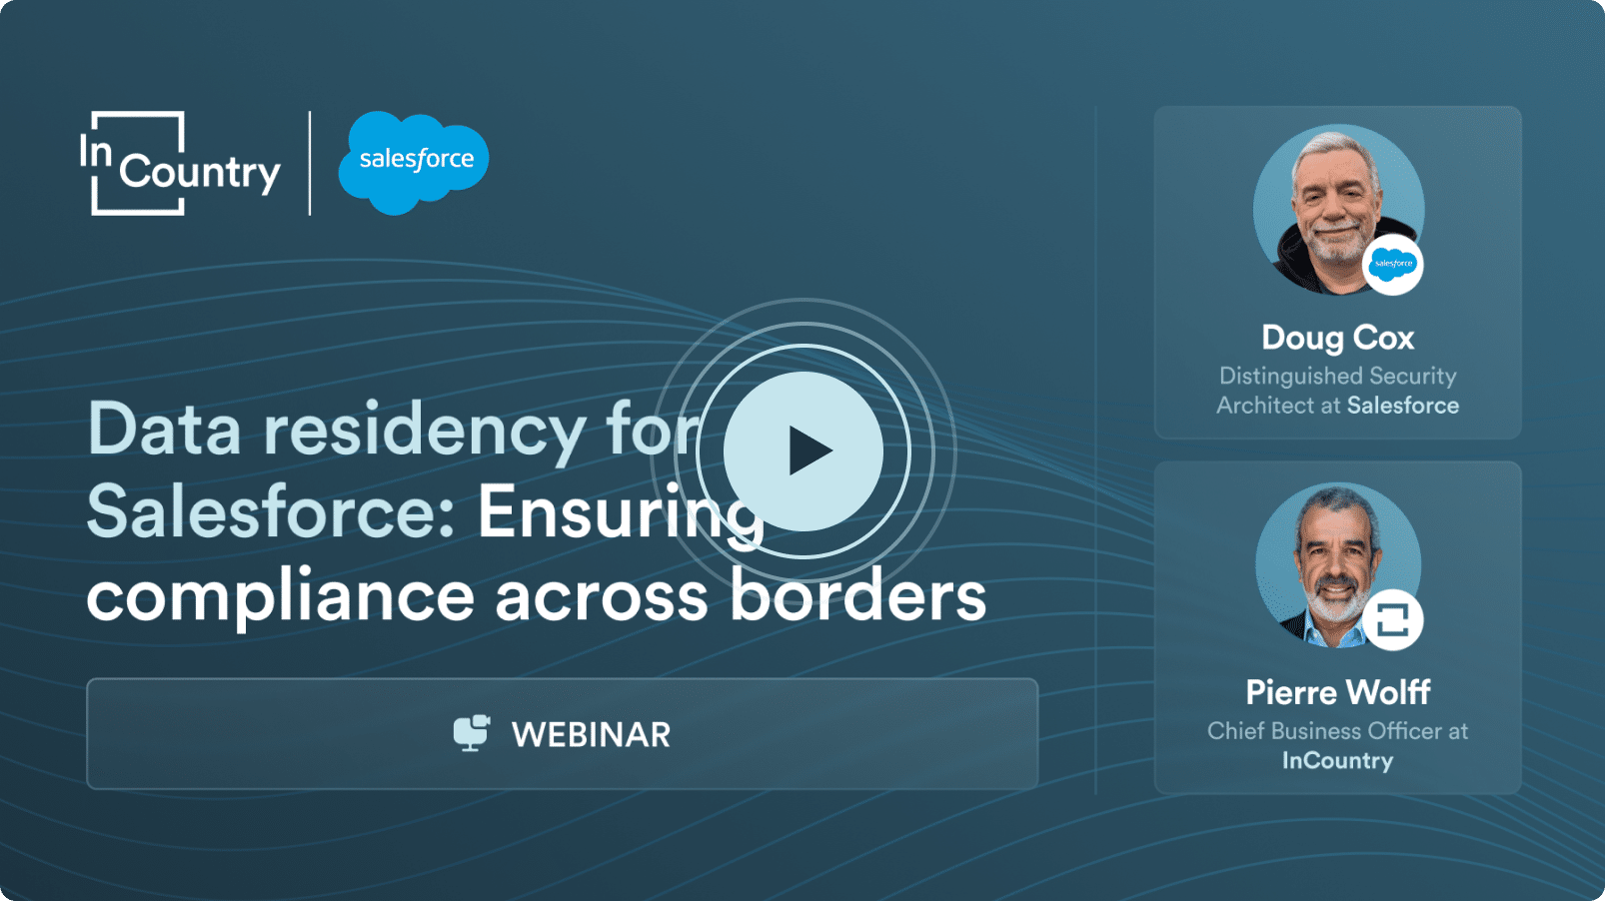Click the webinar screen-share icon on the WEBINAR badge
Image resolution: width=1605 pixels, height=901 pixels.
[471, 734]
